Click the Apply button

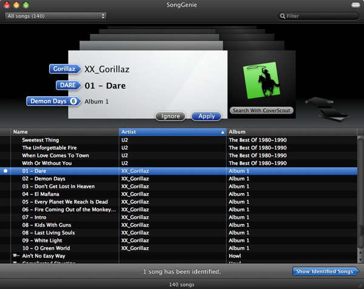[x=206, y=116]
